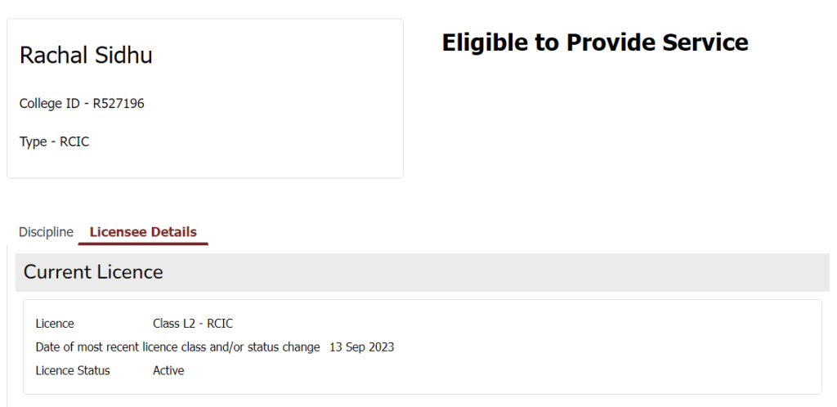Click RCIC in the Type line
Screen dimensions: 837x407
point(74,141)
